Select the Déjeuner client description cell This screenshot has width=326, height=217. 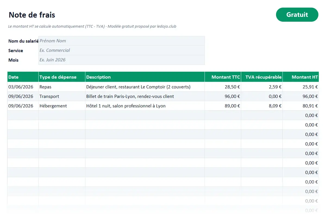click(x=145, y=87)
